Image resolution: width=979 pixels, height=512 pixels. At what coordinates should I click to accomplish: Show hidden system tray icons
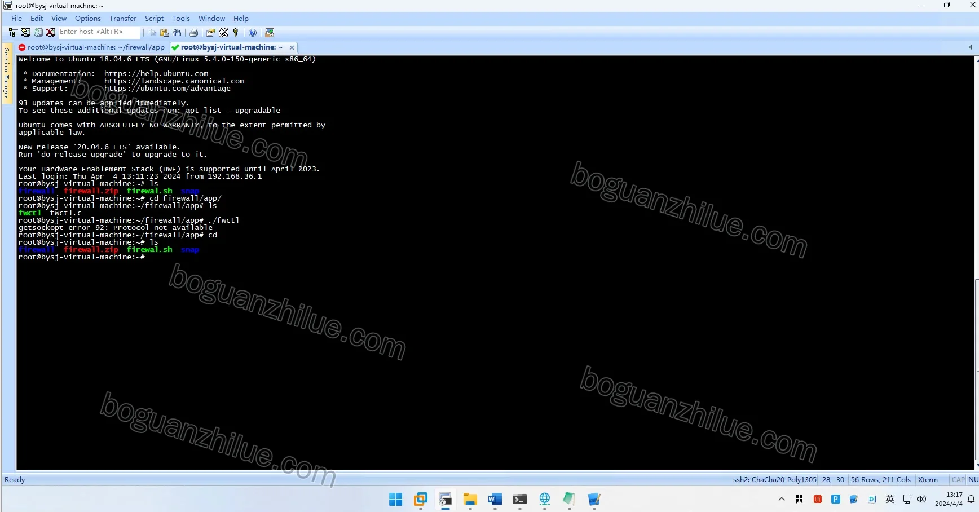pos(782,499)
